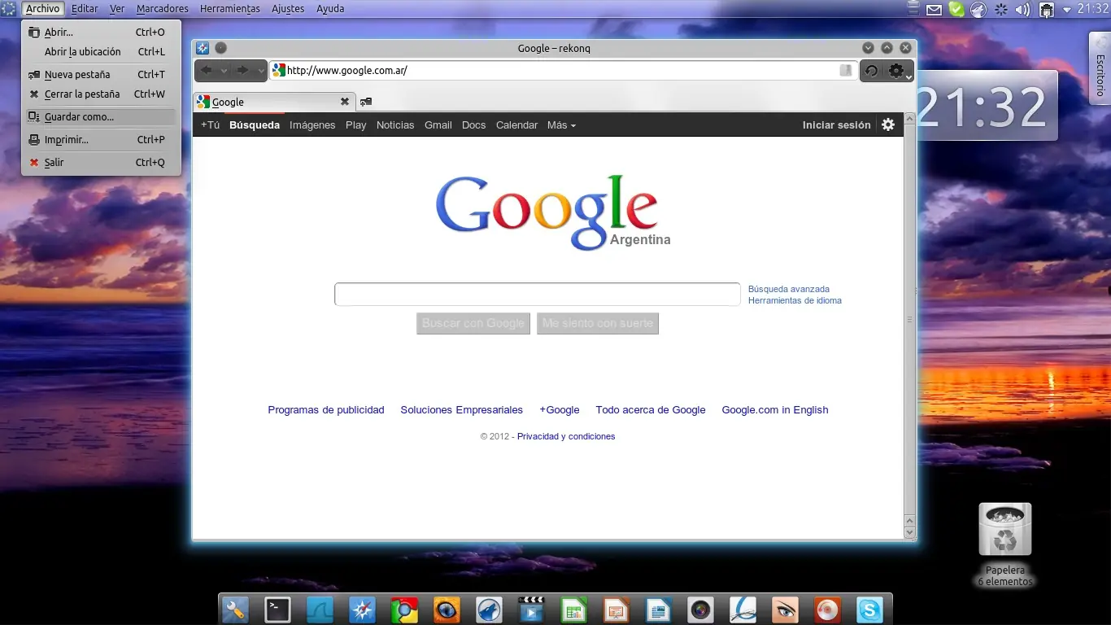Open Búsqueda avanzada link

tap(789, 289)
